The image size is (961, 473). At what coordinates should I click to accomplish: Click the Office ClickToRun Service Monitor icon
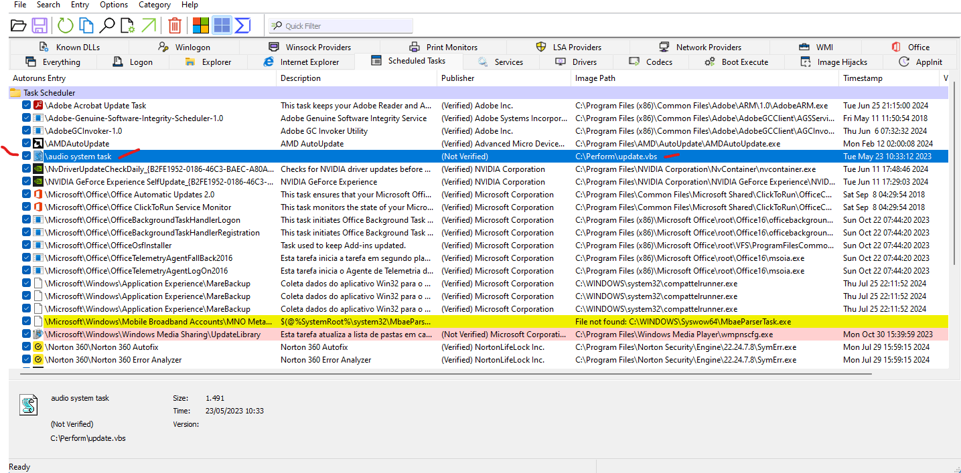click(38, 207)
